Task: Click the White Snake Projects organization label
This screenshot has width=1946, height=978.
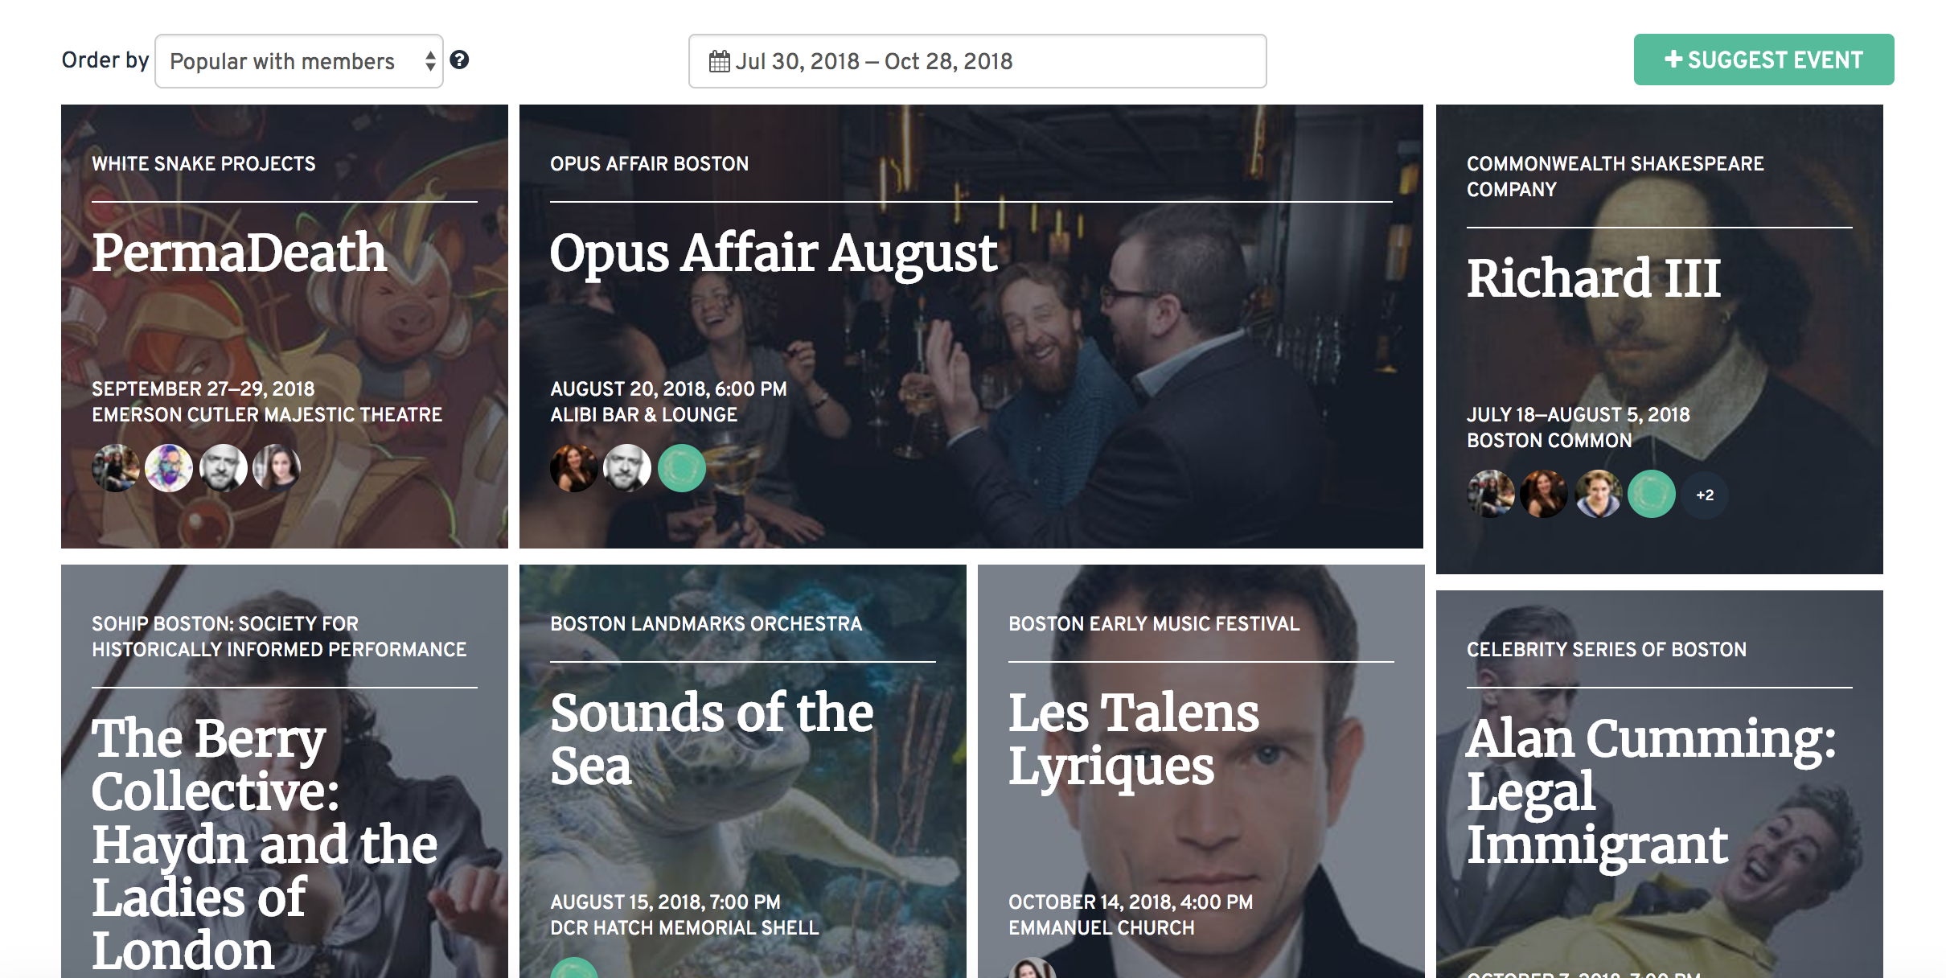Action: 203,164
